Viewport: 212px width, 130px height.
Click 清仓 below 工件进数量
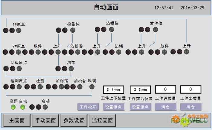(x=165, y=107)
